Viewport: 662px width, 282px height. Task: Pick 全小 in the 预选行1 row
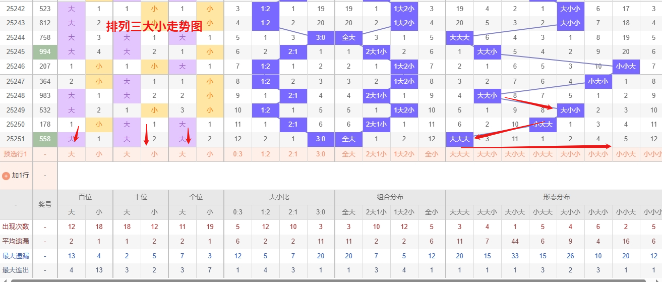[432, 154]
